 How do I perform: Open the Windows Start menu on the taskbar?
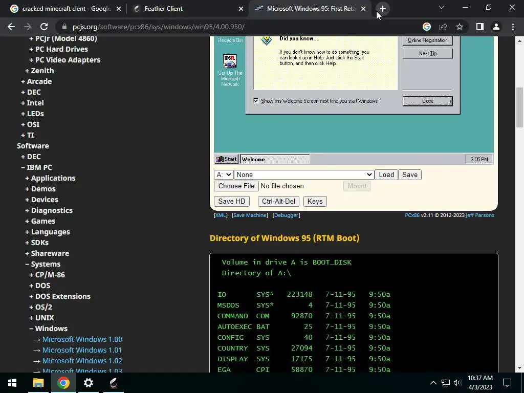(12, 383)
